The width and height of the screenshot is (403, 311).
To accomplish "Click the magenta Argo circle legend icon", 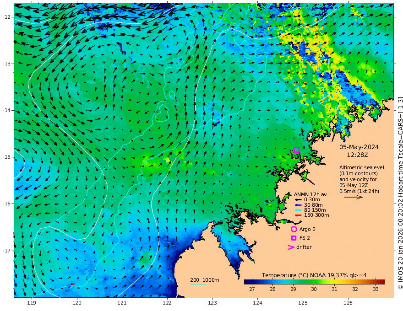I will point(294,229).
